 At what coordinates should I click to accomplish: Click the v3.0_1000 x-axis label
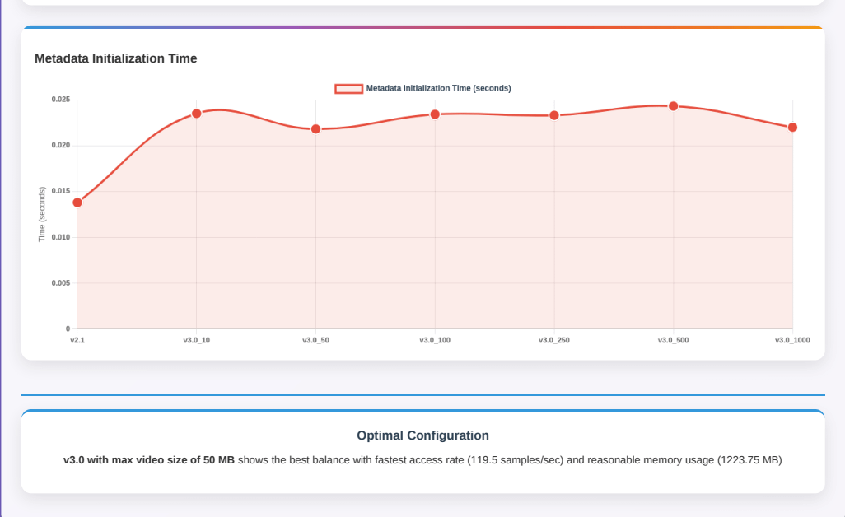tap(792, 340)
